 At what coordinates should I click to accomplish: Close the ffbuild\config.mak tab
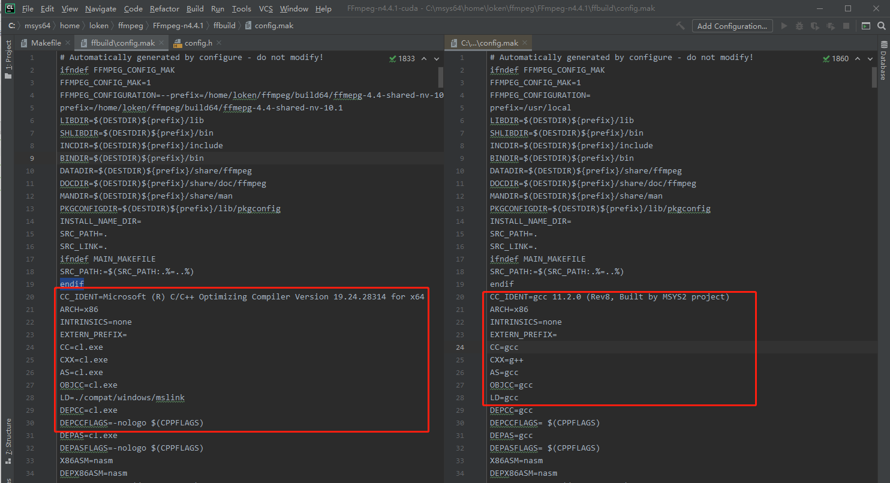(161, 43)
